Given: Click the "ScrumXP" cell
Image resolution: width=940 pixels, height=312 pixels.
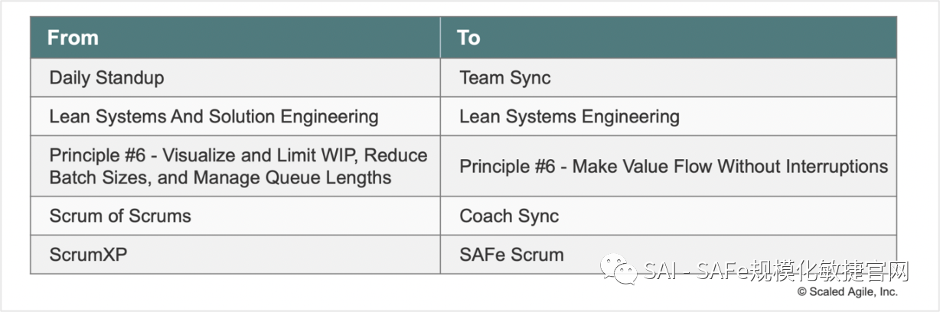Looking at the screenshot, I should tap(88, 254).
